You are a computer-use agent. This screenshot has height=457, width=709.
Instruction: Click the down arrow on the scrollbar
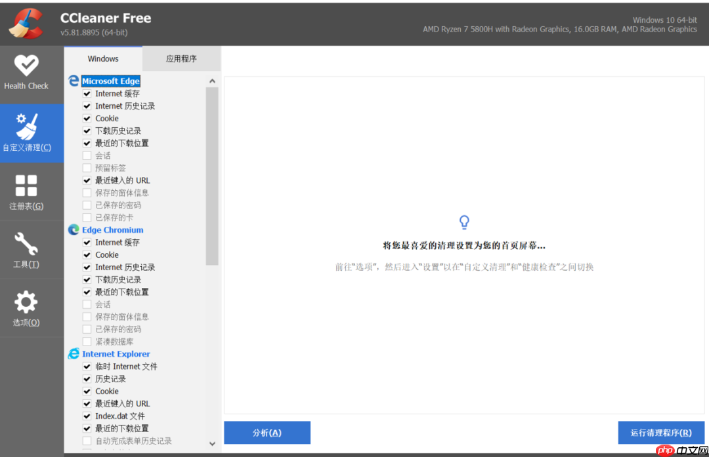[212, 444]
